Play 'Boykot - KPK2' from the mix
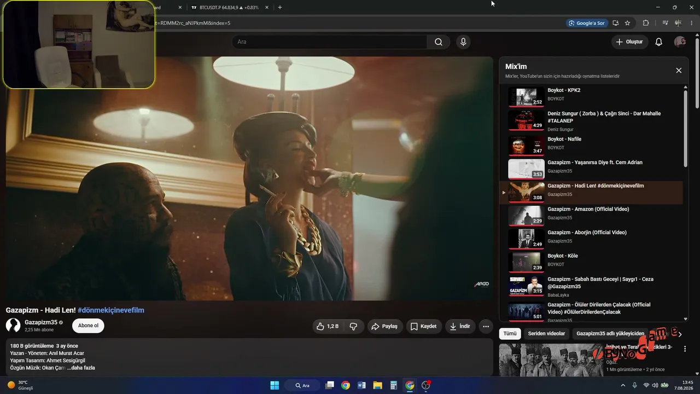The width and height of the screenshot is (700, 394). 592,97
